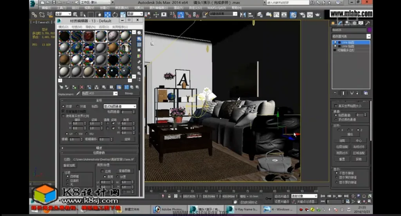Click the Pin Stack icon under modifier list
The width and height of the screenshot is (401, 216).
pyautogui.click(x=335, y=93)
